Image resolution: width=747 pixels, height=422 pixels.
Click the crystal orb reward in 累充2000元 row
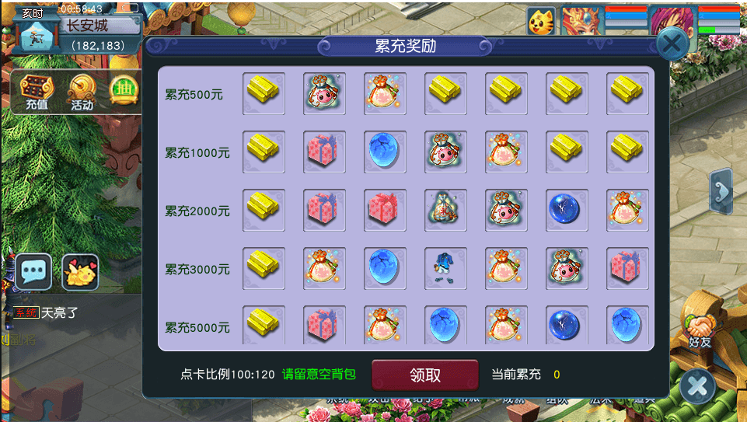[567, 210]
